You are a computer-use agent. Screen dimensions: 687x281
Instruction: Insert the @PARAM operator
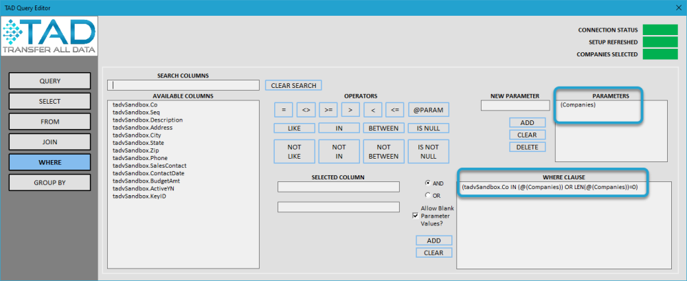coord(429,110)
